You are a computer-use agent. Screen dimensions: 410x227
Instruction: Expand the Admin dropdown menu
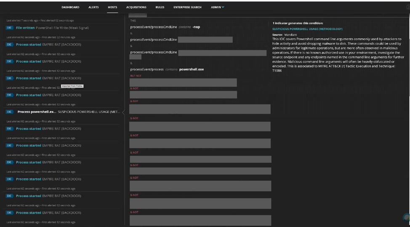coord(217,7)
